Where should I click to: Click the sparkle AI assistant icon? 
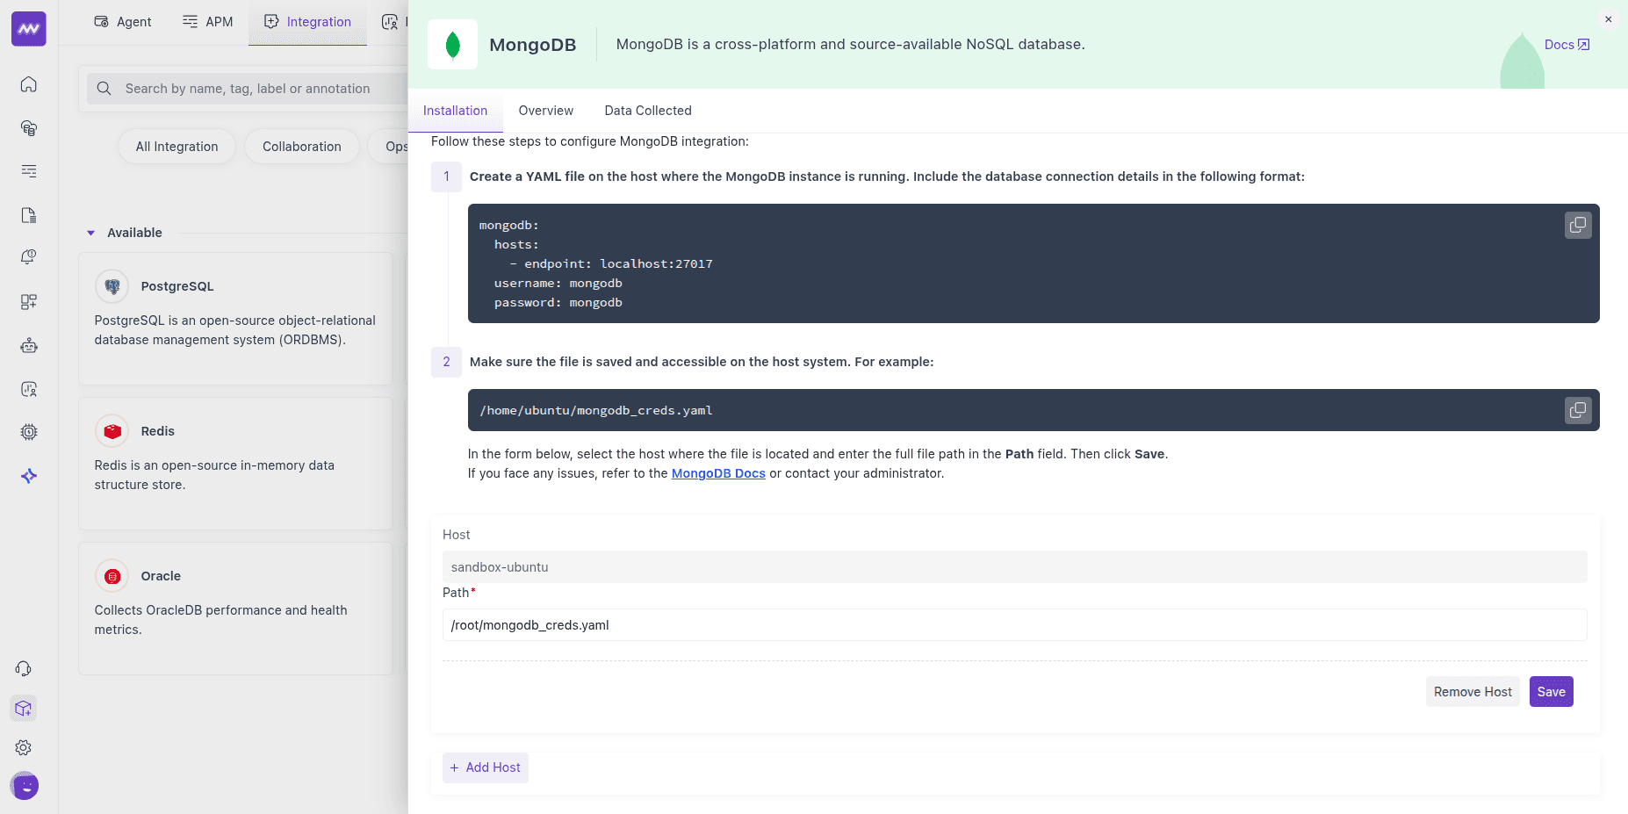[28, 475]
